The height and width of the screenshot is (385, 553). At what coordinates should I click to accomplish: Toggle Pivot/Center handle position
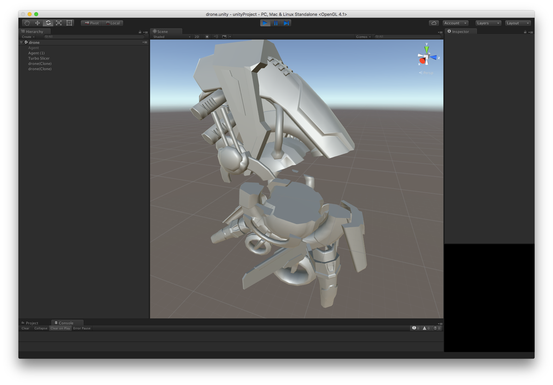pyautogui.click(x=92, y=23)
